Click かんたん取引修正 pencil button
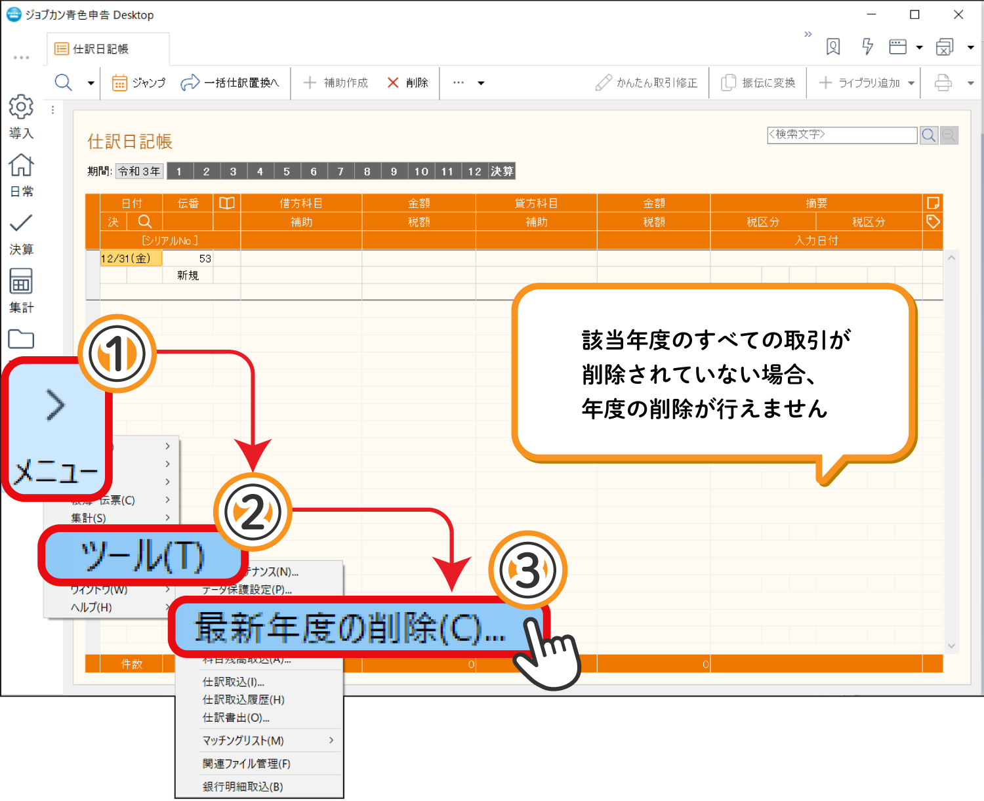The height and width of the screenshot is (801, 984). click(x=646, y=83)
